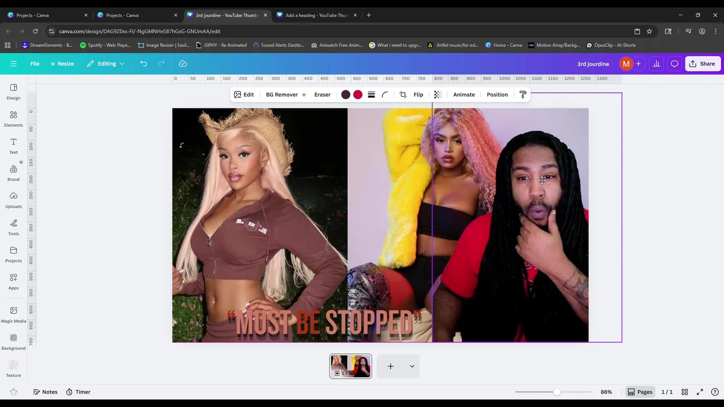Click the Edit image button

[x=244, y=94]
